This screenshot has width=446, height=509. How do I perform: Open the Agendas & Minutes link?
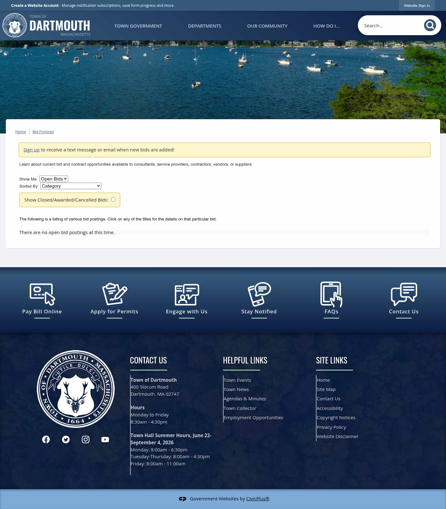[245, 399]
